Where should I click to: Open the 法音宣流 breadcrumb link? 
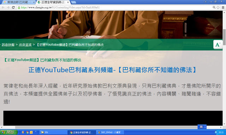pos(25,45)
